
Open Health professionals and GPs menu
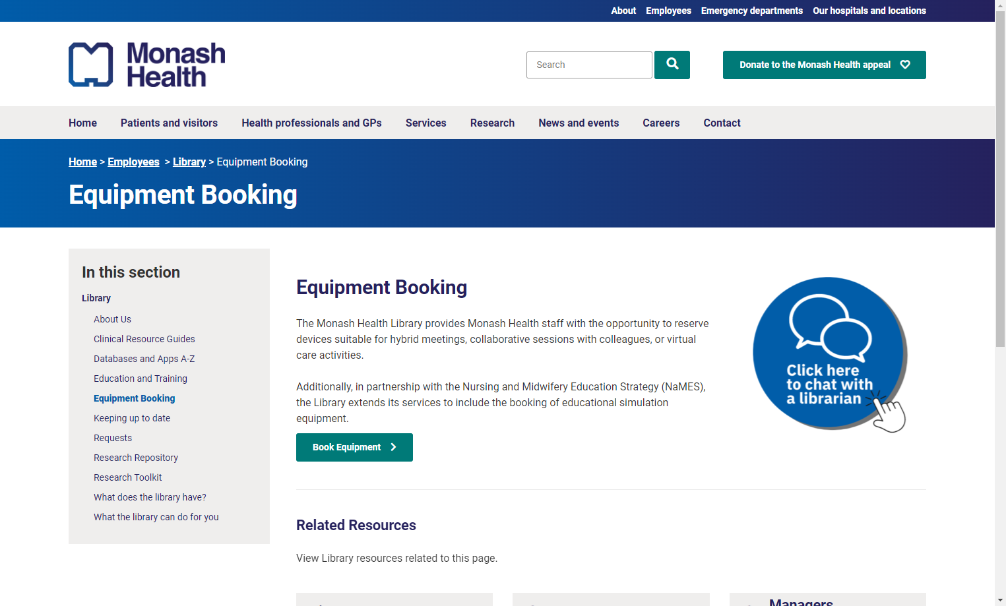coord(311,123)
